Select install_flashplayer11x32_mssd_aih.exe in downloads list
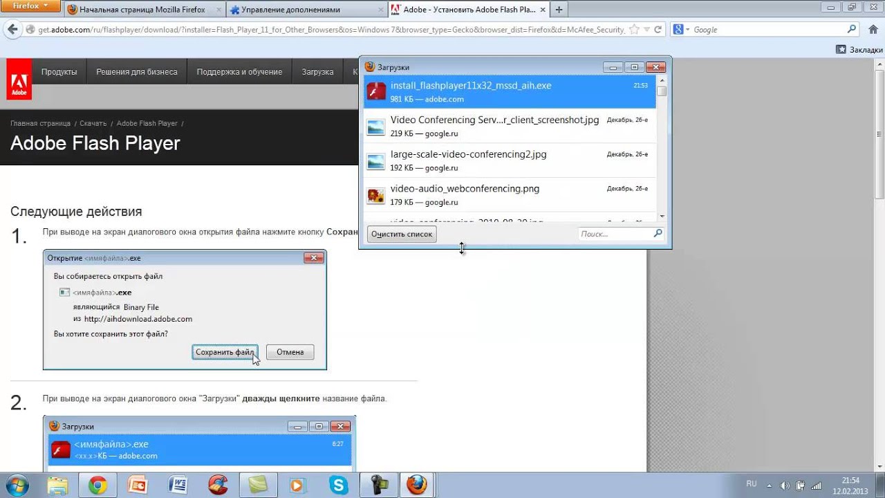Screen dimensions: 885x498 pyautogui.click(x=509, y=92)
